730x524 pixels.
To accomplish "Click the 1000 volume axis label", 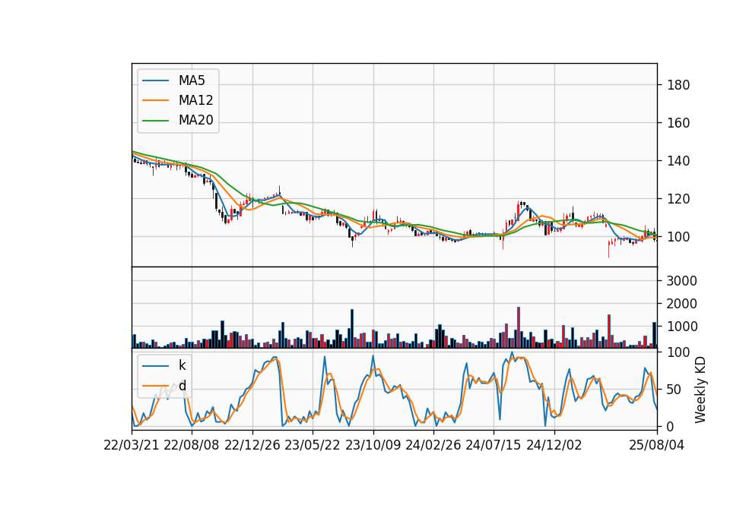I will (x=682, y=327).
